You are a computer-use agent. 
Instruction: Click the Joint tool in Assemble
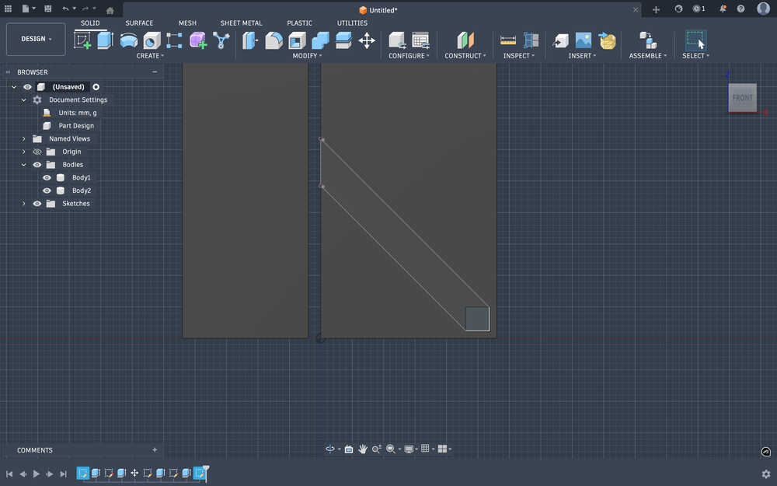tap(648, 40)
